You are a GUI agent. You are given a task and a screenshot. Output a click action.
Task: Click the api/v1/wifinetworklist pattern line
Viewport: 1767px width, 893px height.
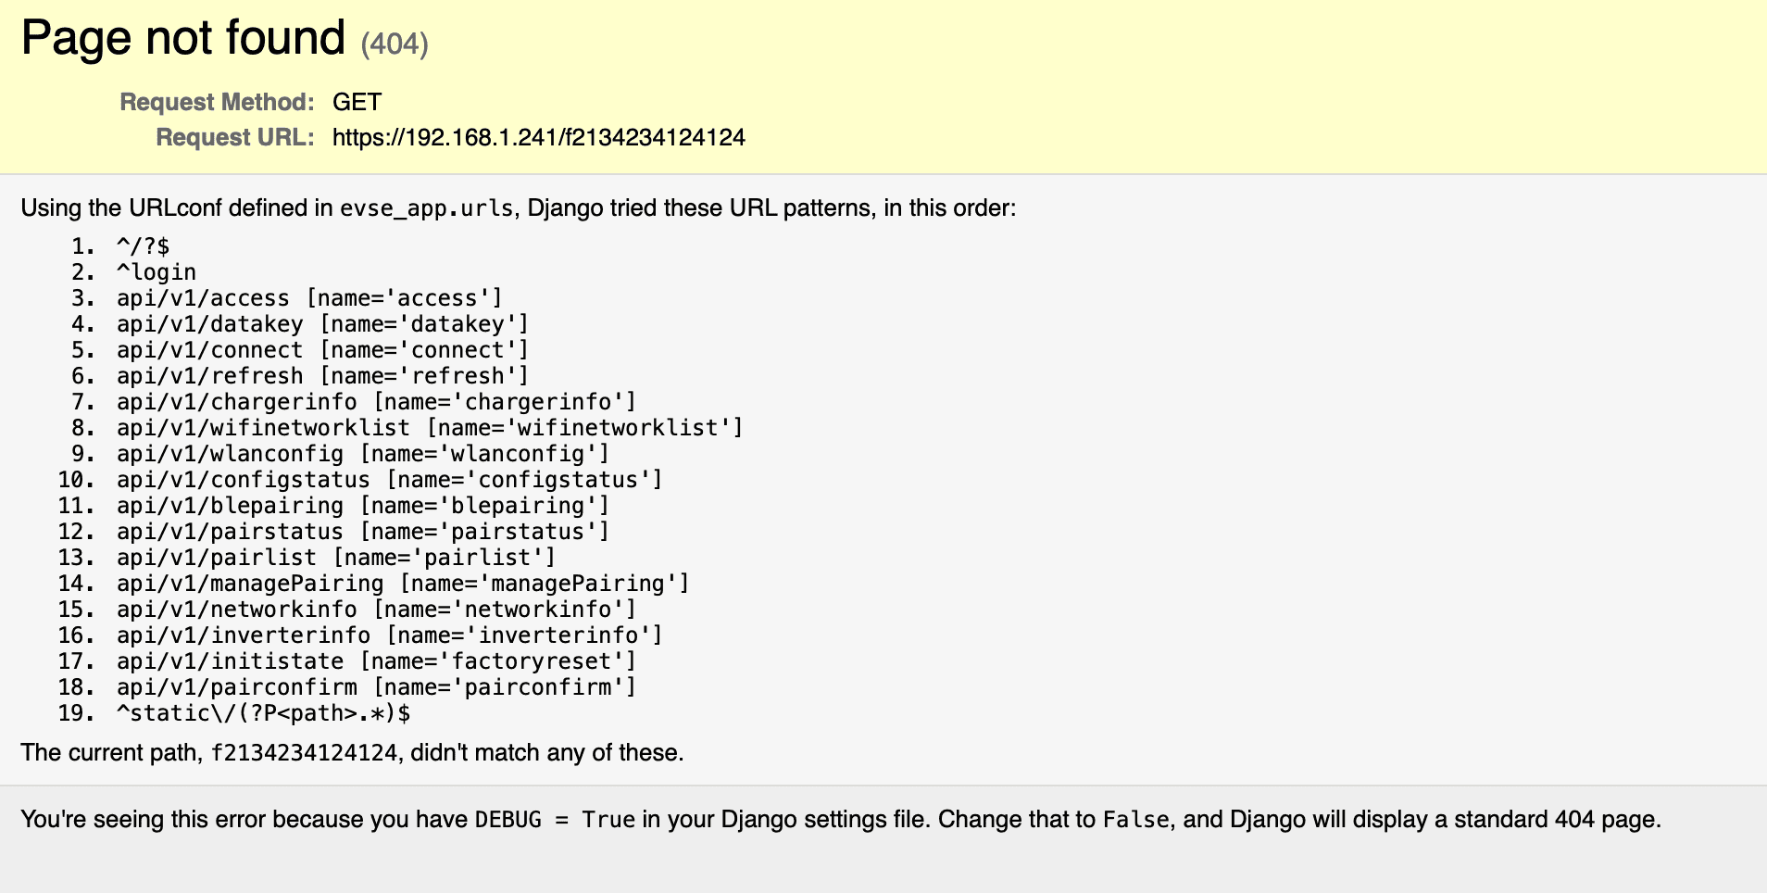click(x=430, y=428)
